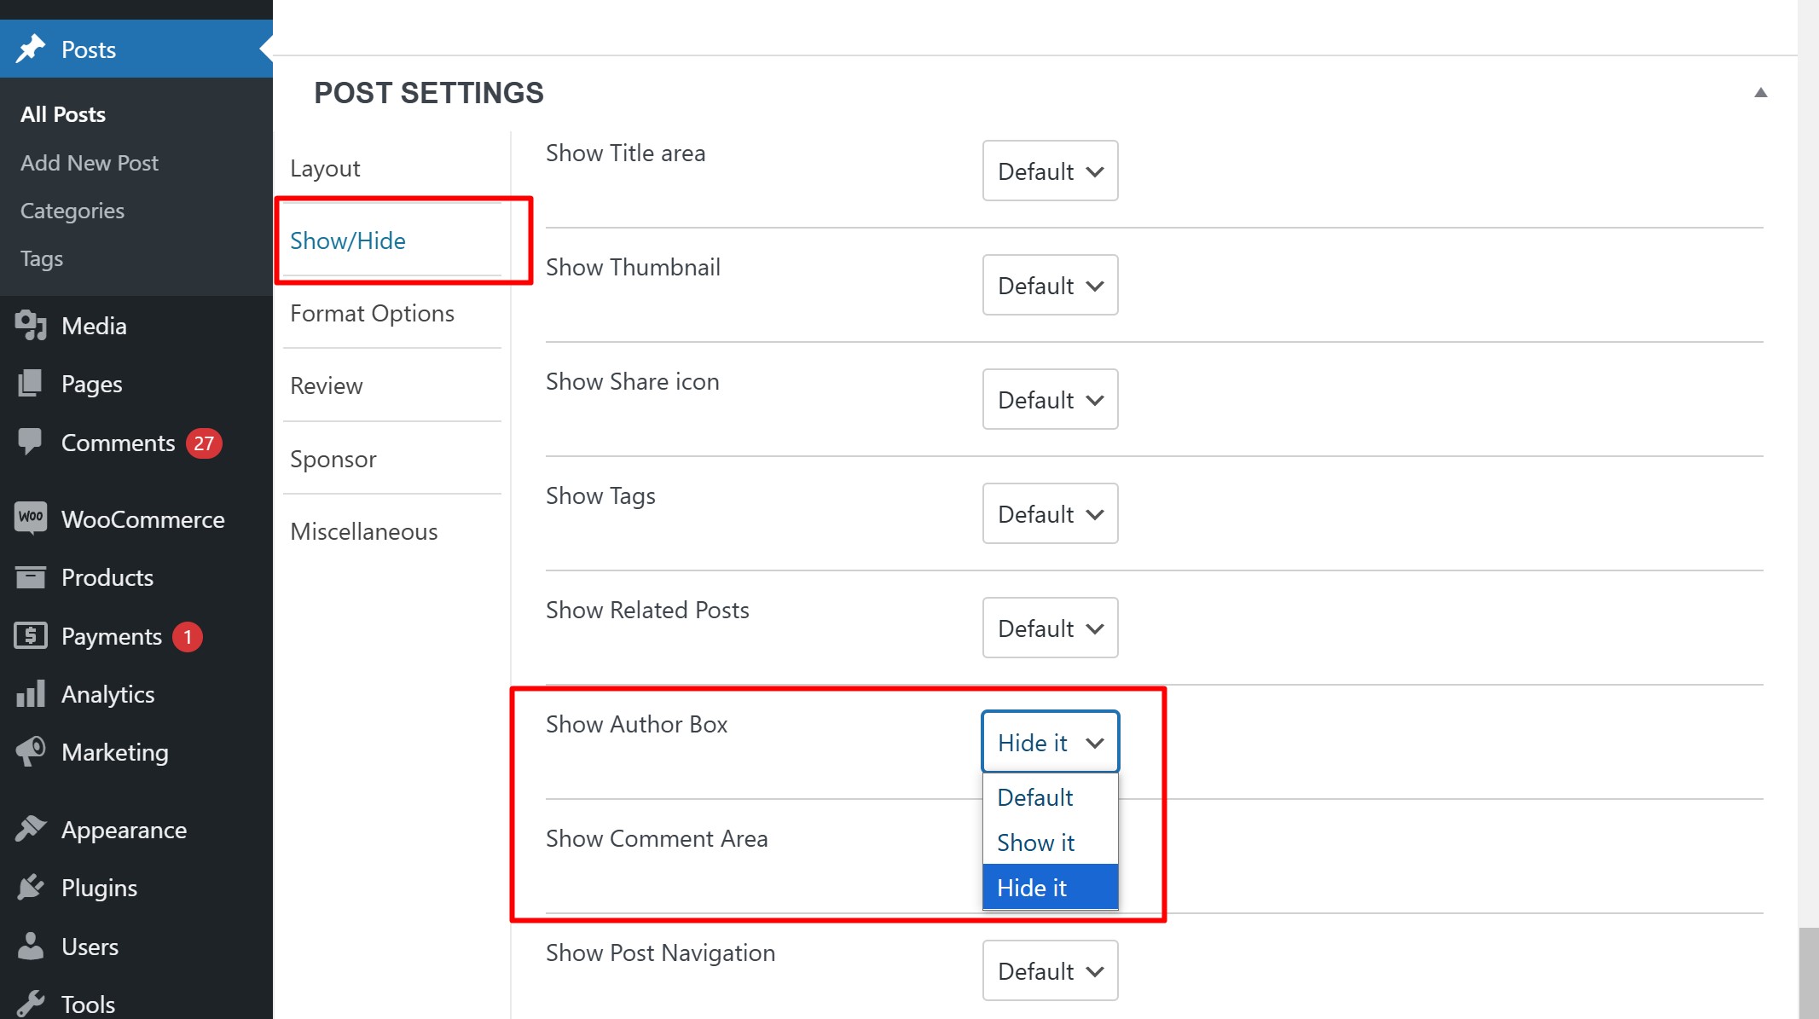Click the POST SETTINGS panel heading

pyautogui.click(x=429, y=93)
